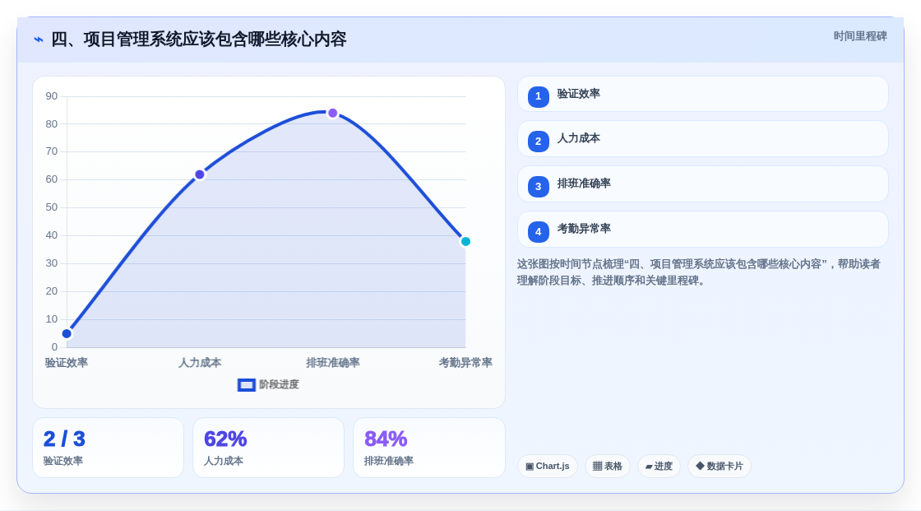Click the description paragraph starting 这张图按时间节点

coord(698,272)
